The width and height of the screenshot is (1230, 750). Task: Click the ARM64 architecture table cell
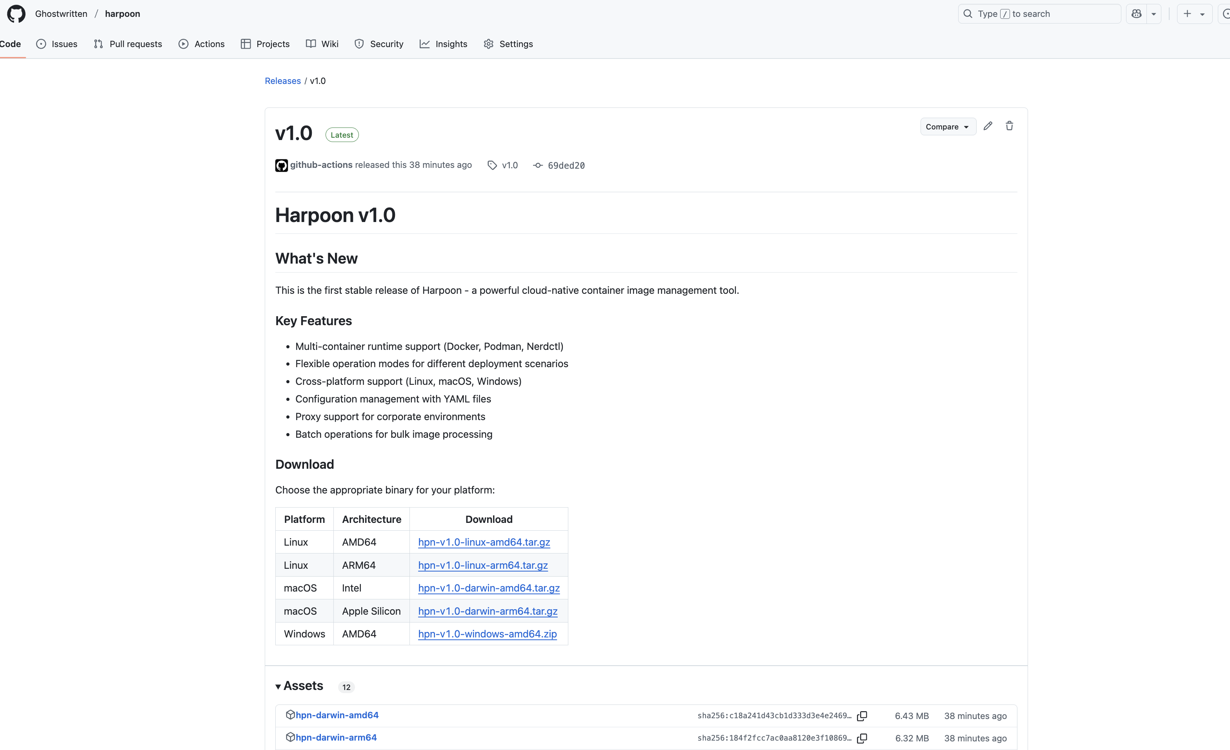click(371, 565)
